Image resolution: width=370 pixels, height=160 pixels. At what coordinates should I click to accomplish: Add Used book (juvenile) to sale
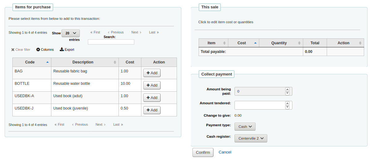152,110
